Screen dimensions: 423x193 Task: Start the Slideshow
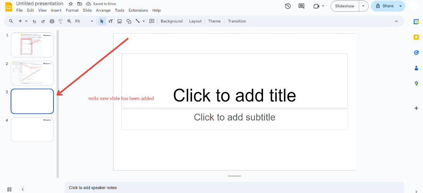pos(345,6)
